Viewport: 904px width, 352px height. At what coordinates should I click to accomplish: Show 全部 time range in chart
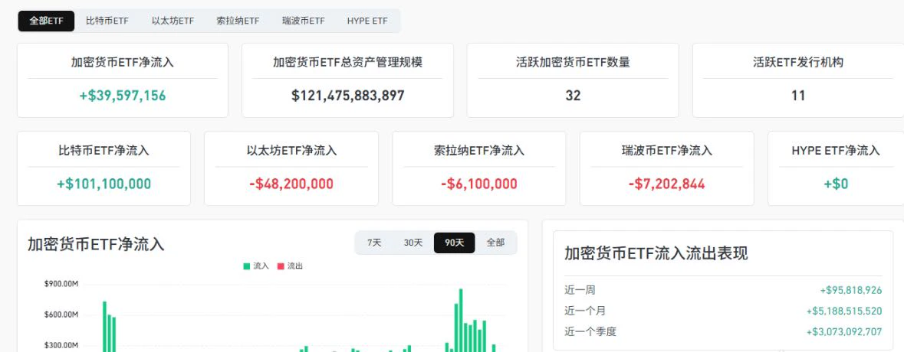point(495,243)
